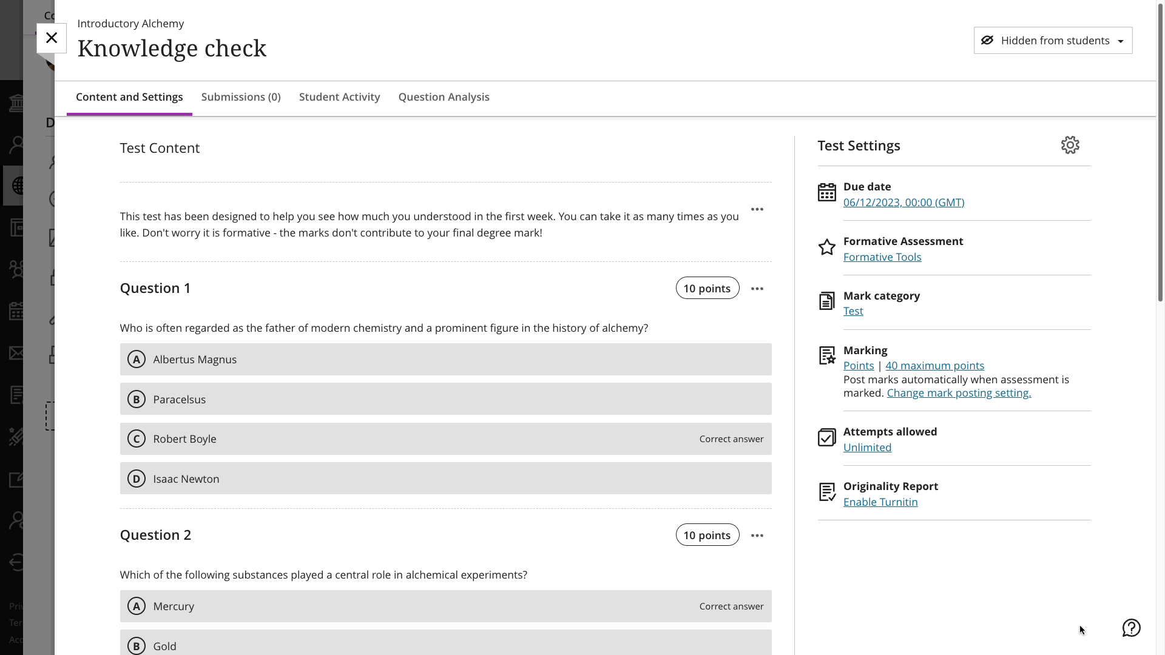Open the Question 1 ellipsis options menu
This screenshot has width=1165, height=655.
pos(757,288)
